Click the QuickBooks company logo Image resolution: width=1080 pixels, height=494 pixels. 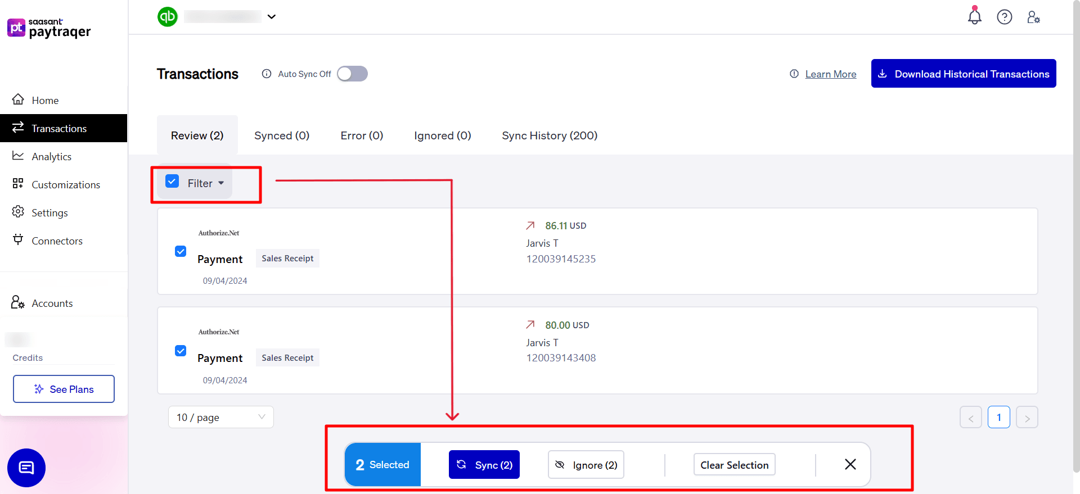pos(168,17)
